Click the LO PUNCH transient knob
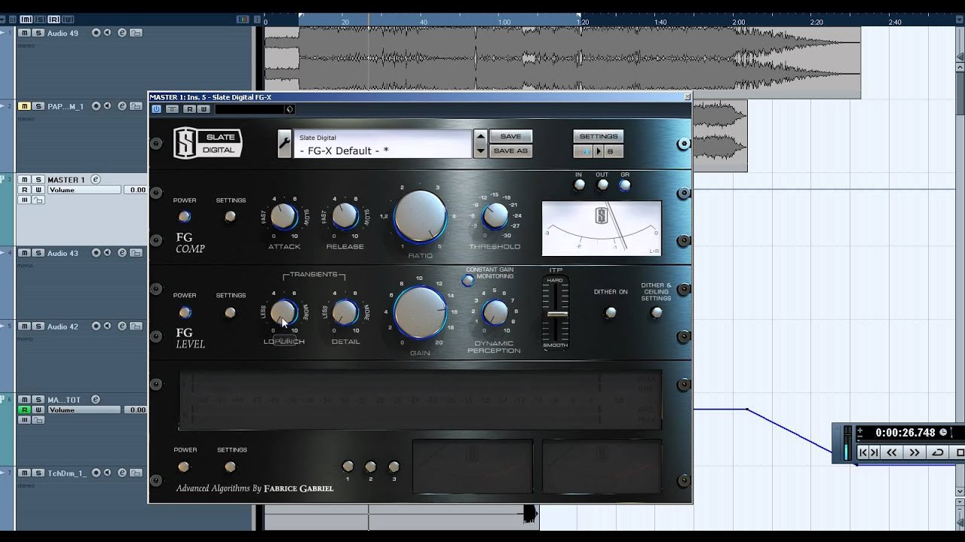Viewport: 965px width, 542px height. tap(283, 312)
